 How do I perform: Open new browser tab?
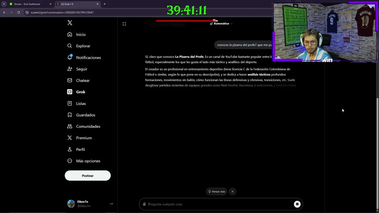(105, 4)
